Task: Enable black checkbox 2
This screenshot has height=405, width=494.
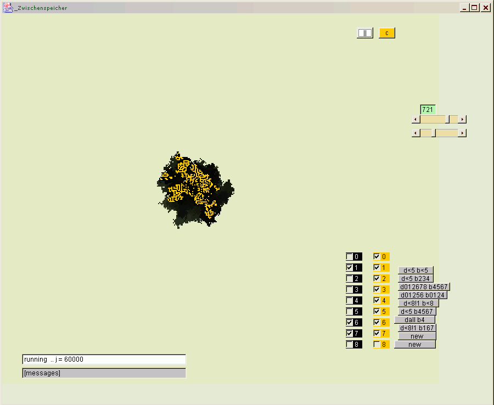Action: 350,279
